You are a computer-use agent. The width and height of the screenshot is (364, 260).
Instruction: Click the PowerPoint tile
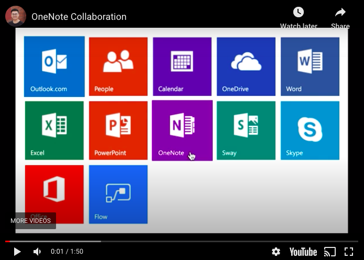click(x=118, y=130)
